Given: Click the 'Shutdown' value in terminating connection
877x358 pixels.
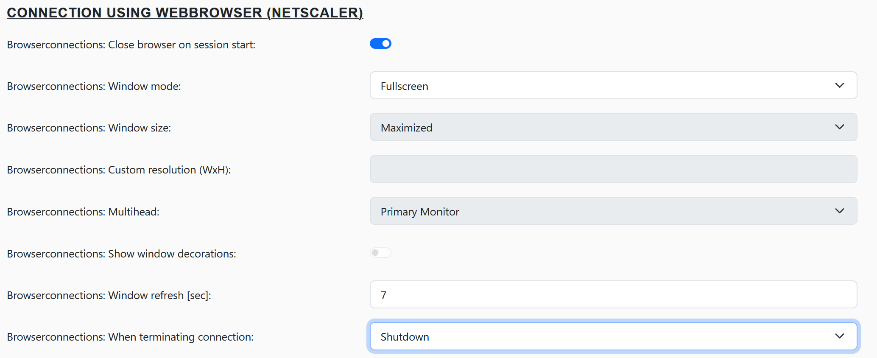Looking at the screenshot, I should coord(405,337).
